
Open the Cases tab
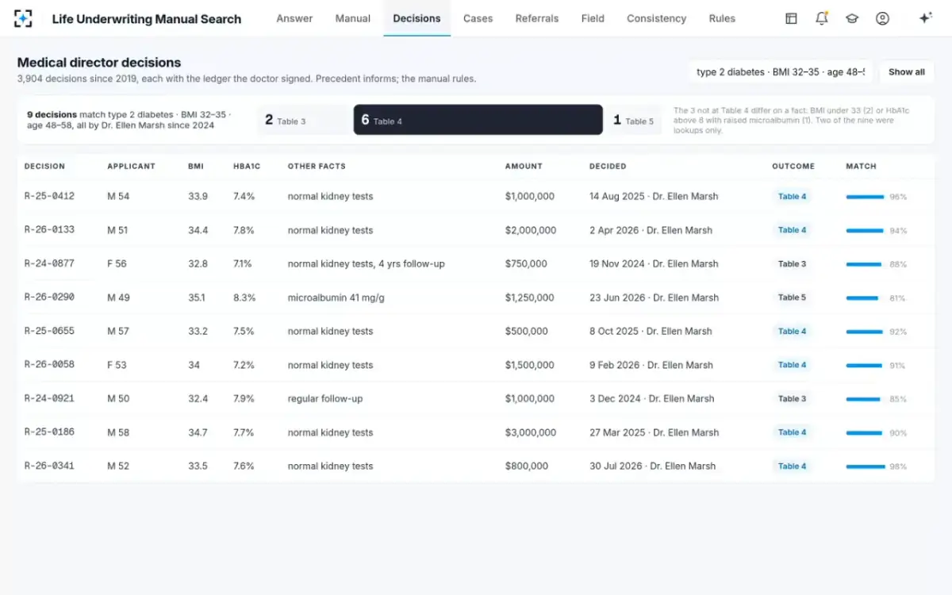click(478, 18)
